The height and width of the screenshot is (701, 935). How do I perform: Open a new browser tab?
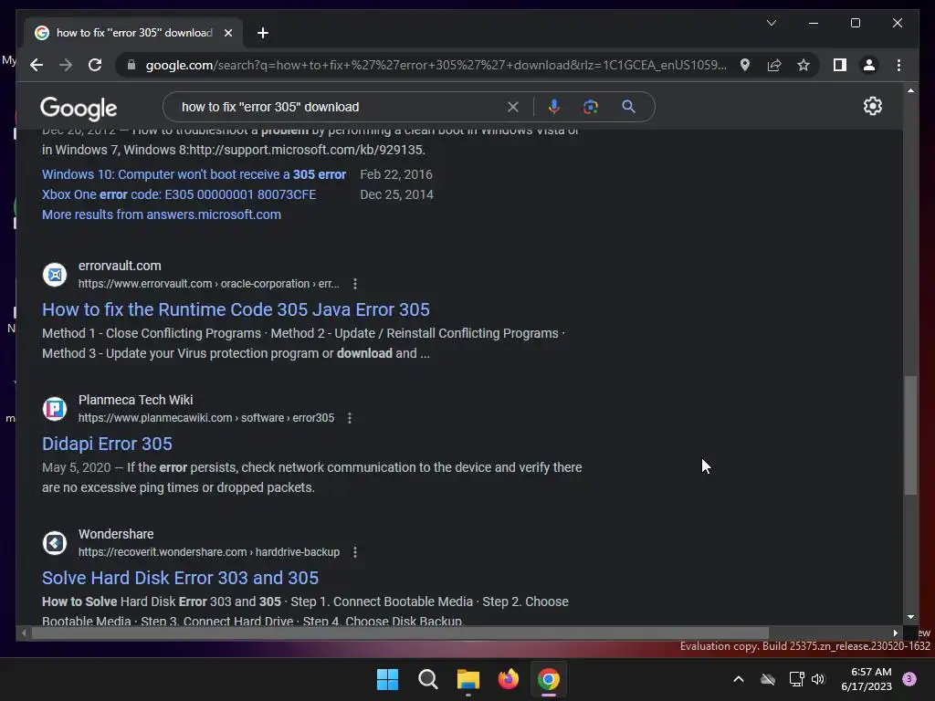(263, 33)
